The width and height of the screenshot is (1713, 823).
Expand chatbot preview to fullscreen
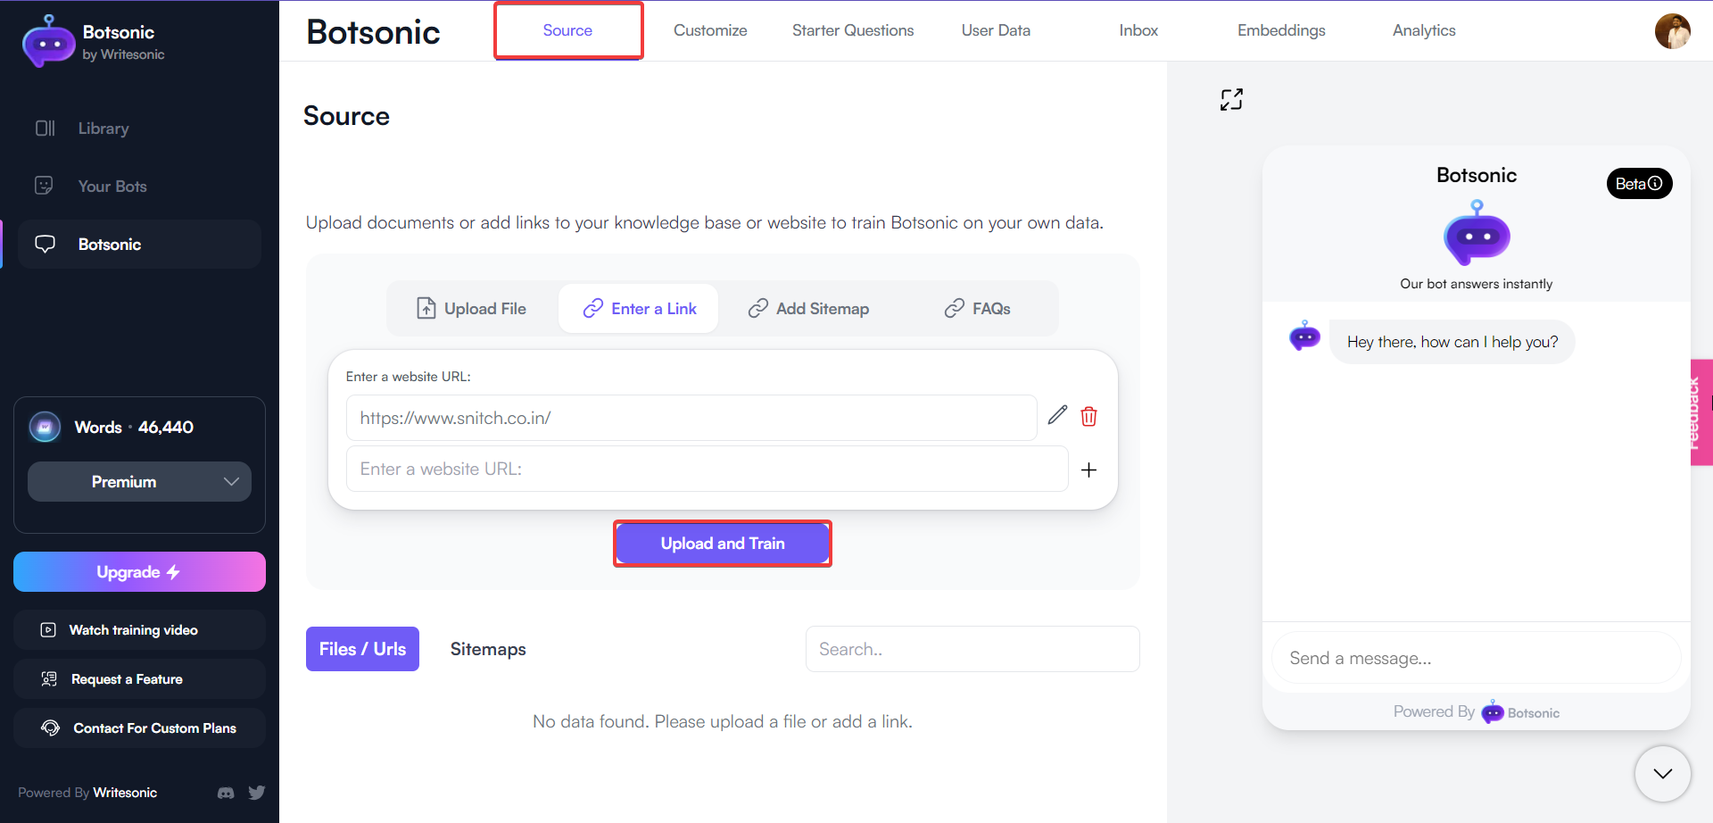1231,99
